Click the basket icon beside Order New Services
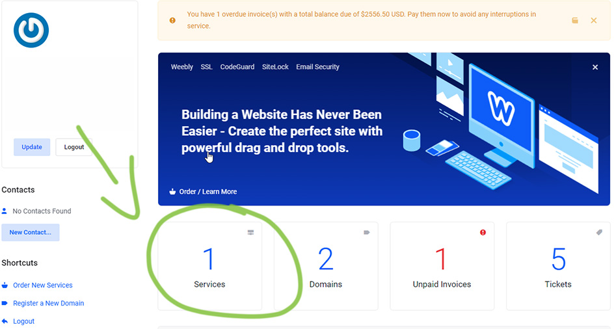Viewport: 616px width, 329px height. pyautogui.click(x=5, y=285)
